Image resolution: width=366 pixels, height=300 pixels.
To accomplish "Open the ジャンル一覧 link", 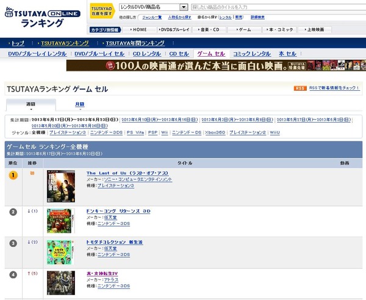I will [x=152, y=17].
